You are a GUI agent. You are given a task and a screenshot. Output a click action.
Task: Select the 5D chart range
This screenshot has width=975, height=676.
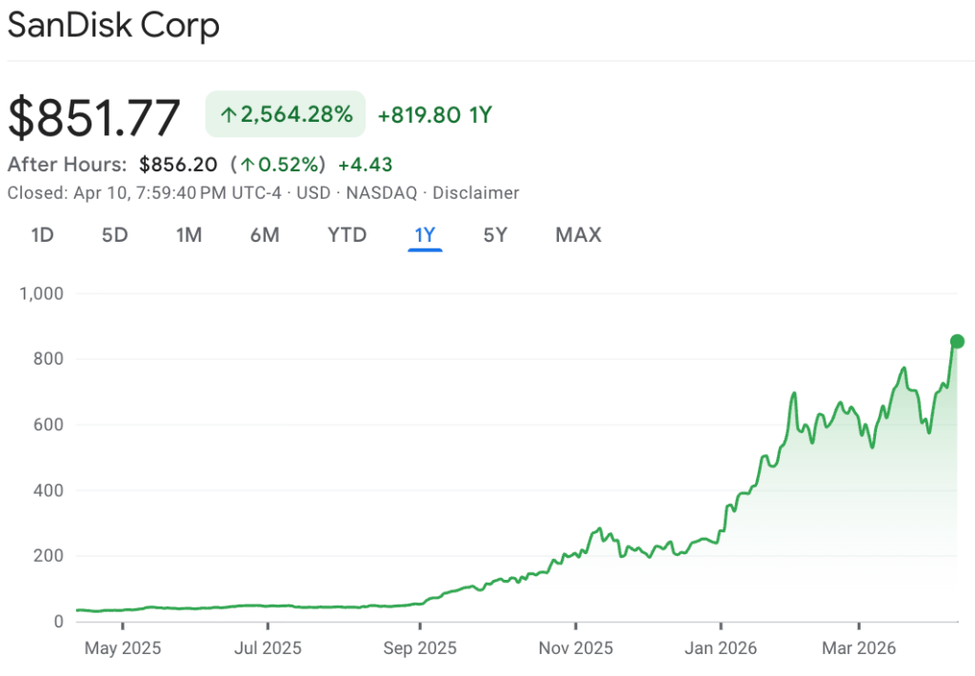coord(114,234)
